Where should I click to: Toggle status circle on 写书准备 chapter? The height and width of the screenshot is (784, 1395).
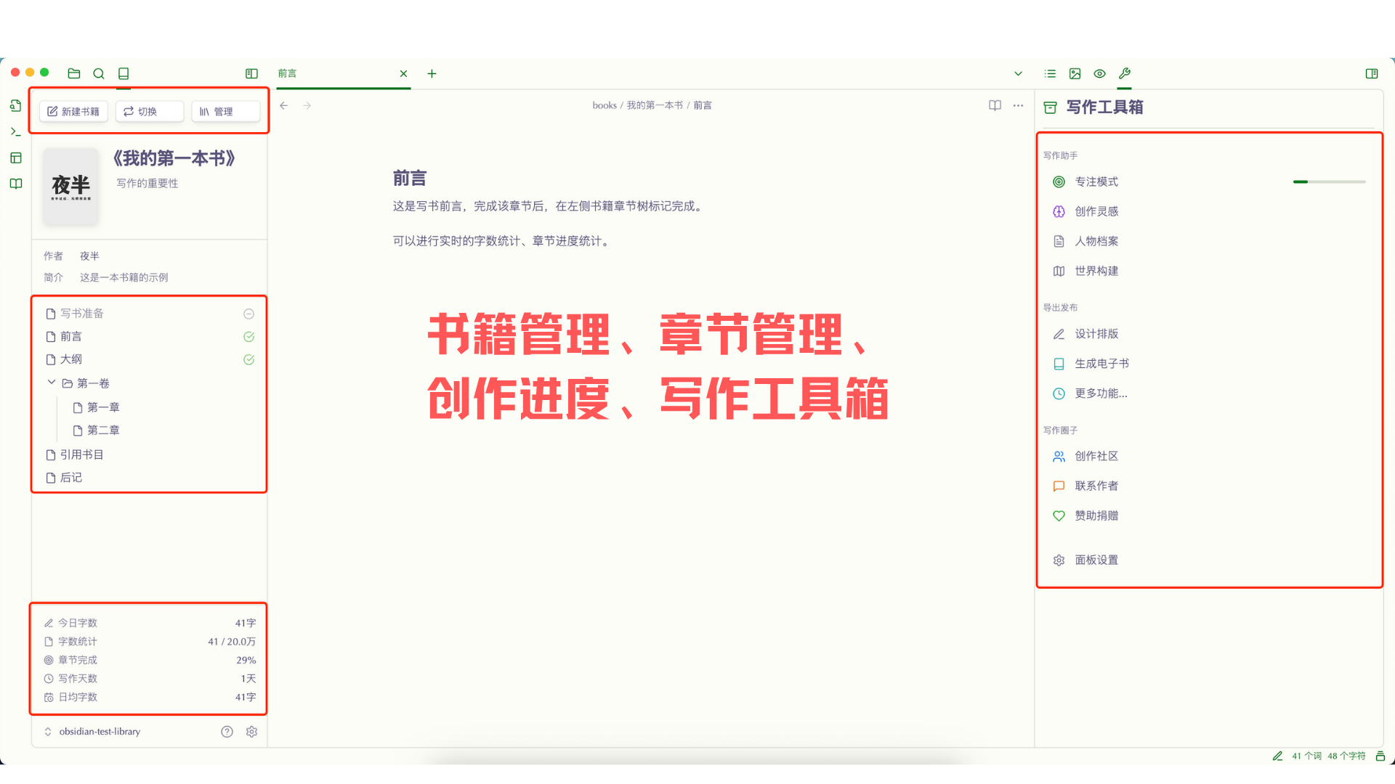coord(248,314)
